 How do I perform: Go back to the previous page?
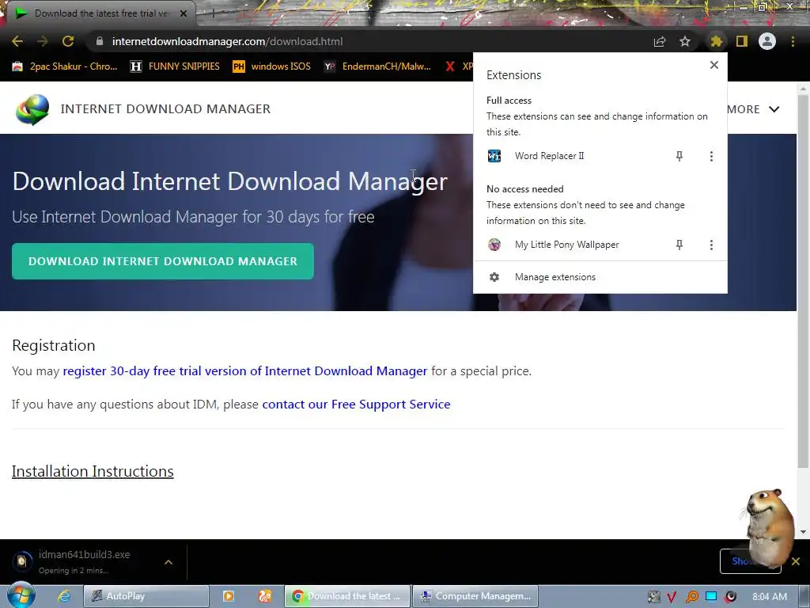(17, 41)
